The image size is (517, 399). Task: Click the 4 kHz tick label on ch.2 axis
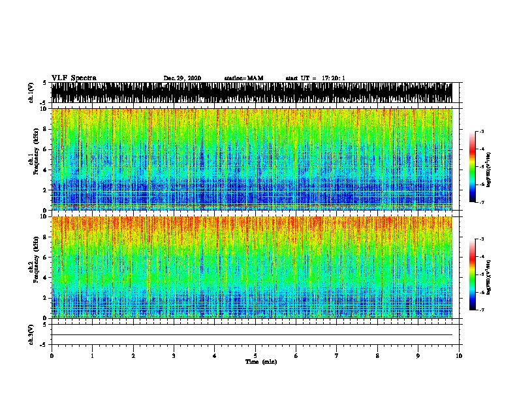coord(45,278)
